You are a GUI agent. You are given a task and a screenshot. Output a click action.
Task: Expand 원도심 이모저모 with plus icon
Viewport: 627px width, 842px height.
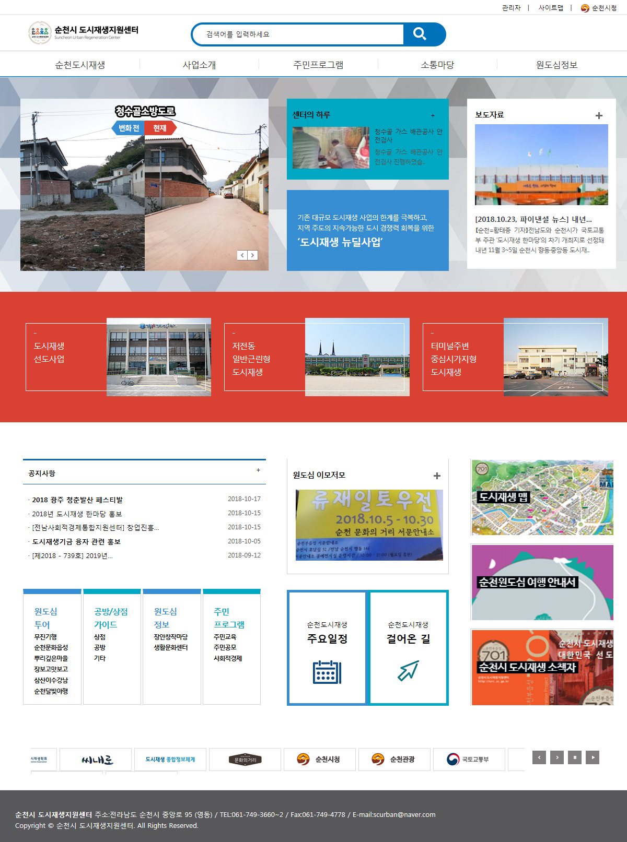(x=437, y=476)
